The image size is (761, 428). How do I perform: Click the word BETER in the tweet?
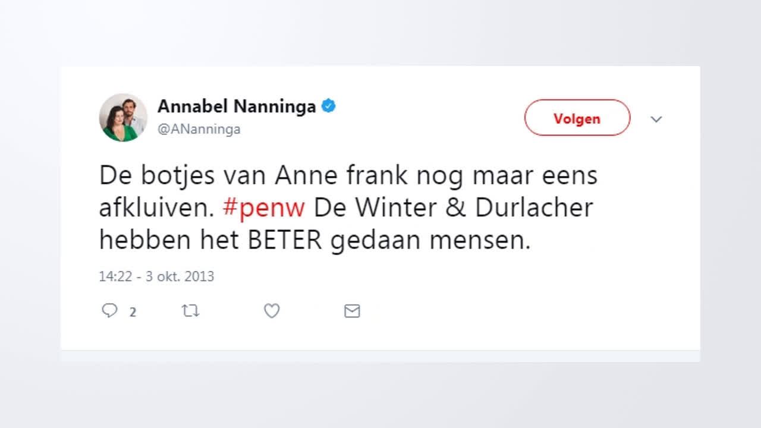285,240
